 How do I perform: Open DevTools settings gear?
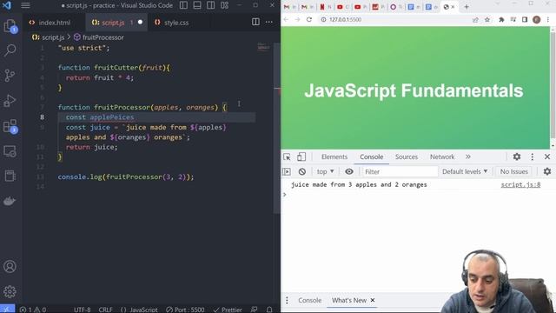(517, 156)
